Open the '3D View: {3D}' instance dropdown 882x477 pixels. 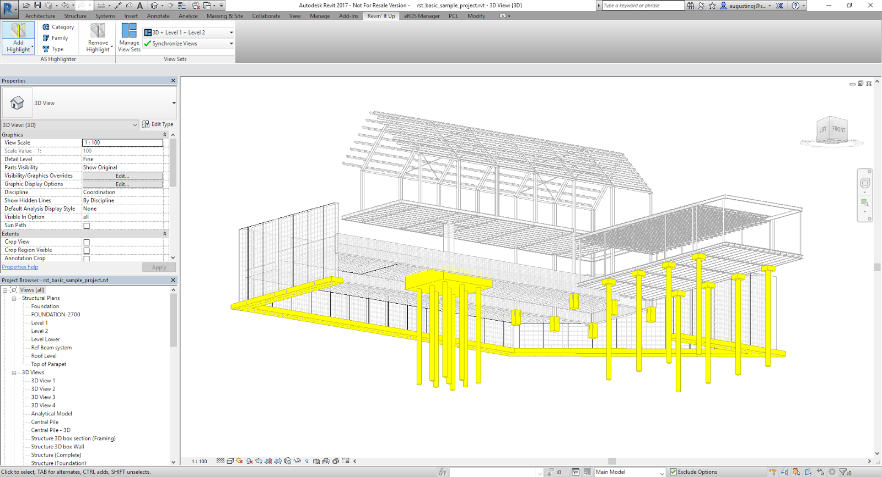click(70, 125)
